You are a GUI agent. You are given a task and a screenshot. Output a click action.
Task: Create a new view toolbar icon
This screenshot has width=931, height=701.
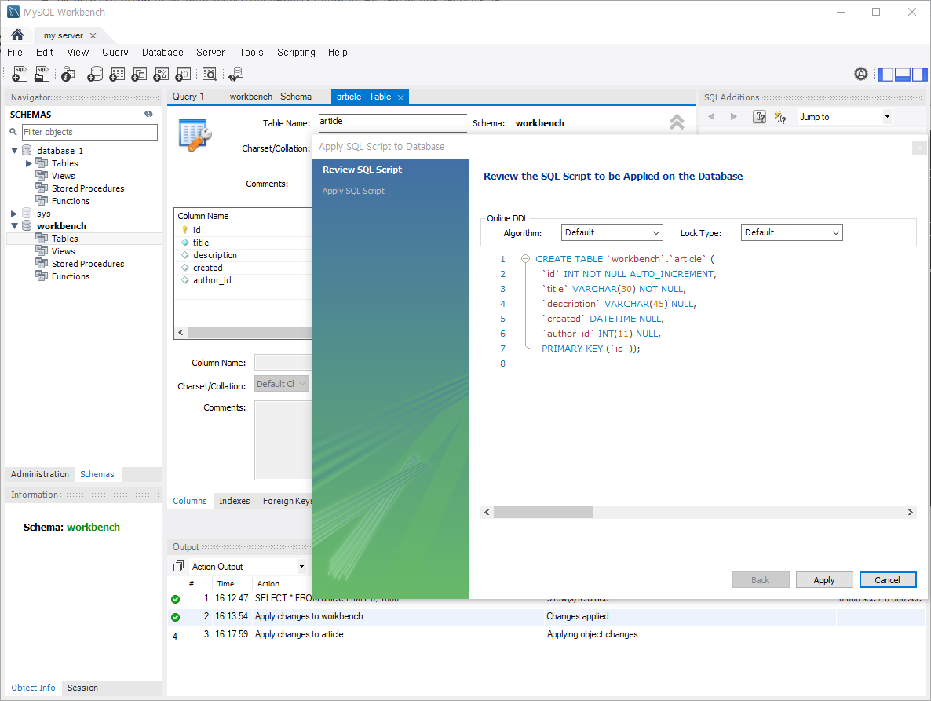(x=139, y=74)
